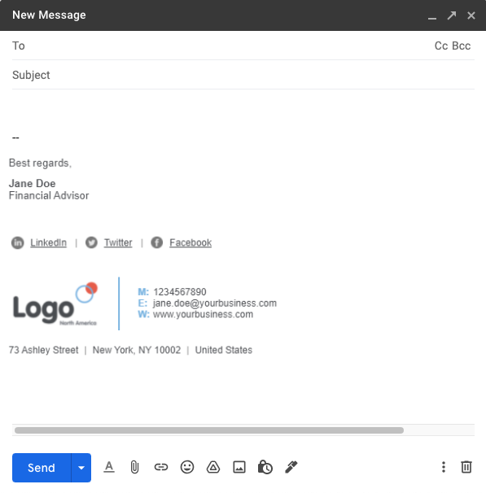Click the Financial Advisor title text

pyautogui.click(x=49, y=195)
